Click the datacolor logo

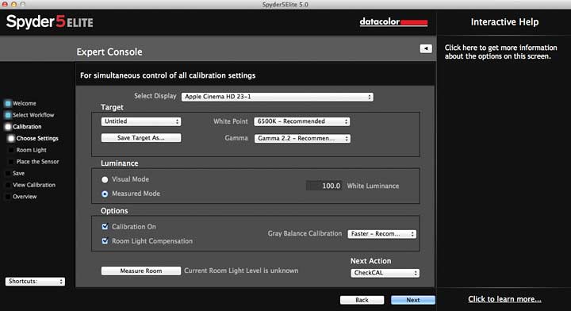click(393, 22)
